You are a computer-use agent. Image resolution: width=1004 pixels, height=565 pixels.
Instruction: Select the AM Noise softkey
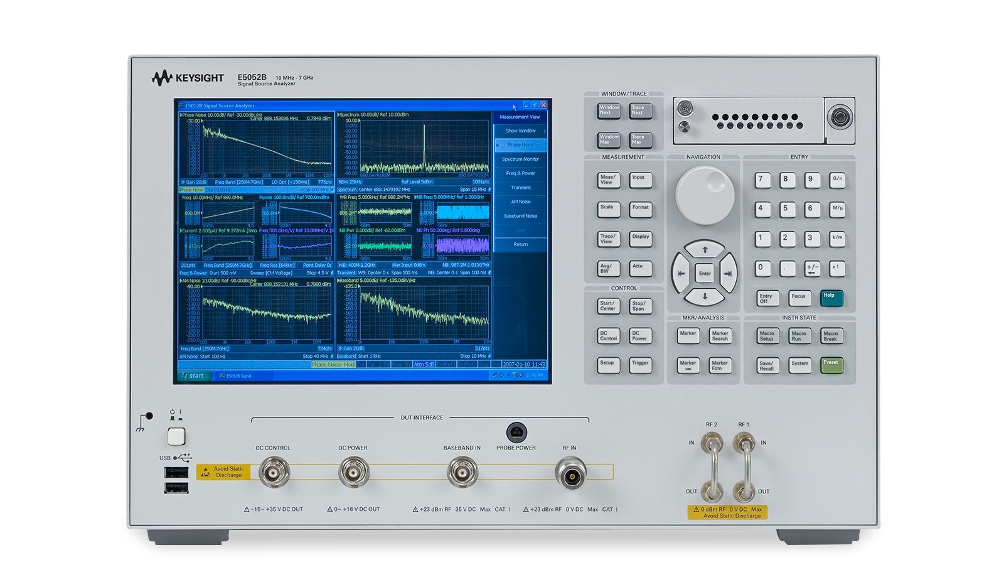tap(520, 202)
